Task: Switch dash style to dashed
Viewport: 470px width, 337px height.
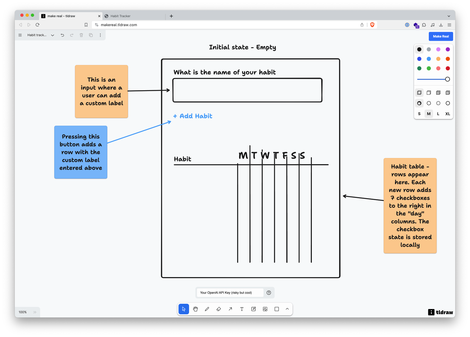Action: (x=429, y=103)
